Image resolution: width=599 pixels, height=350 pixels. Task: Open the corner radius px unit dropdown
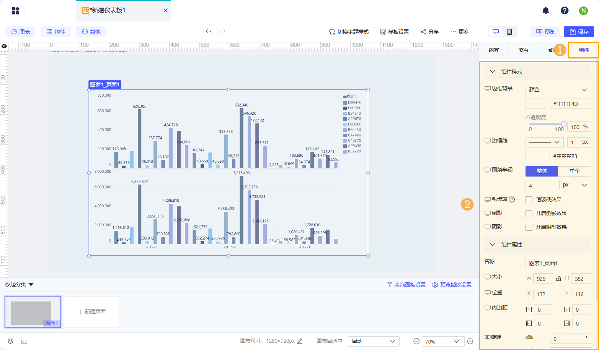575,185
